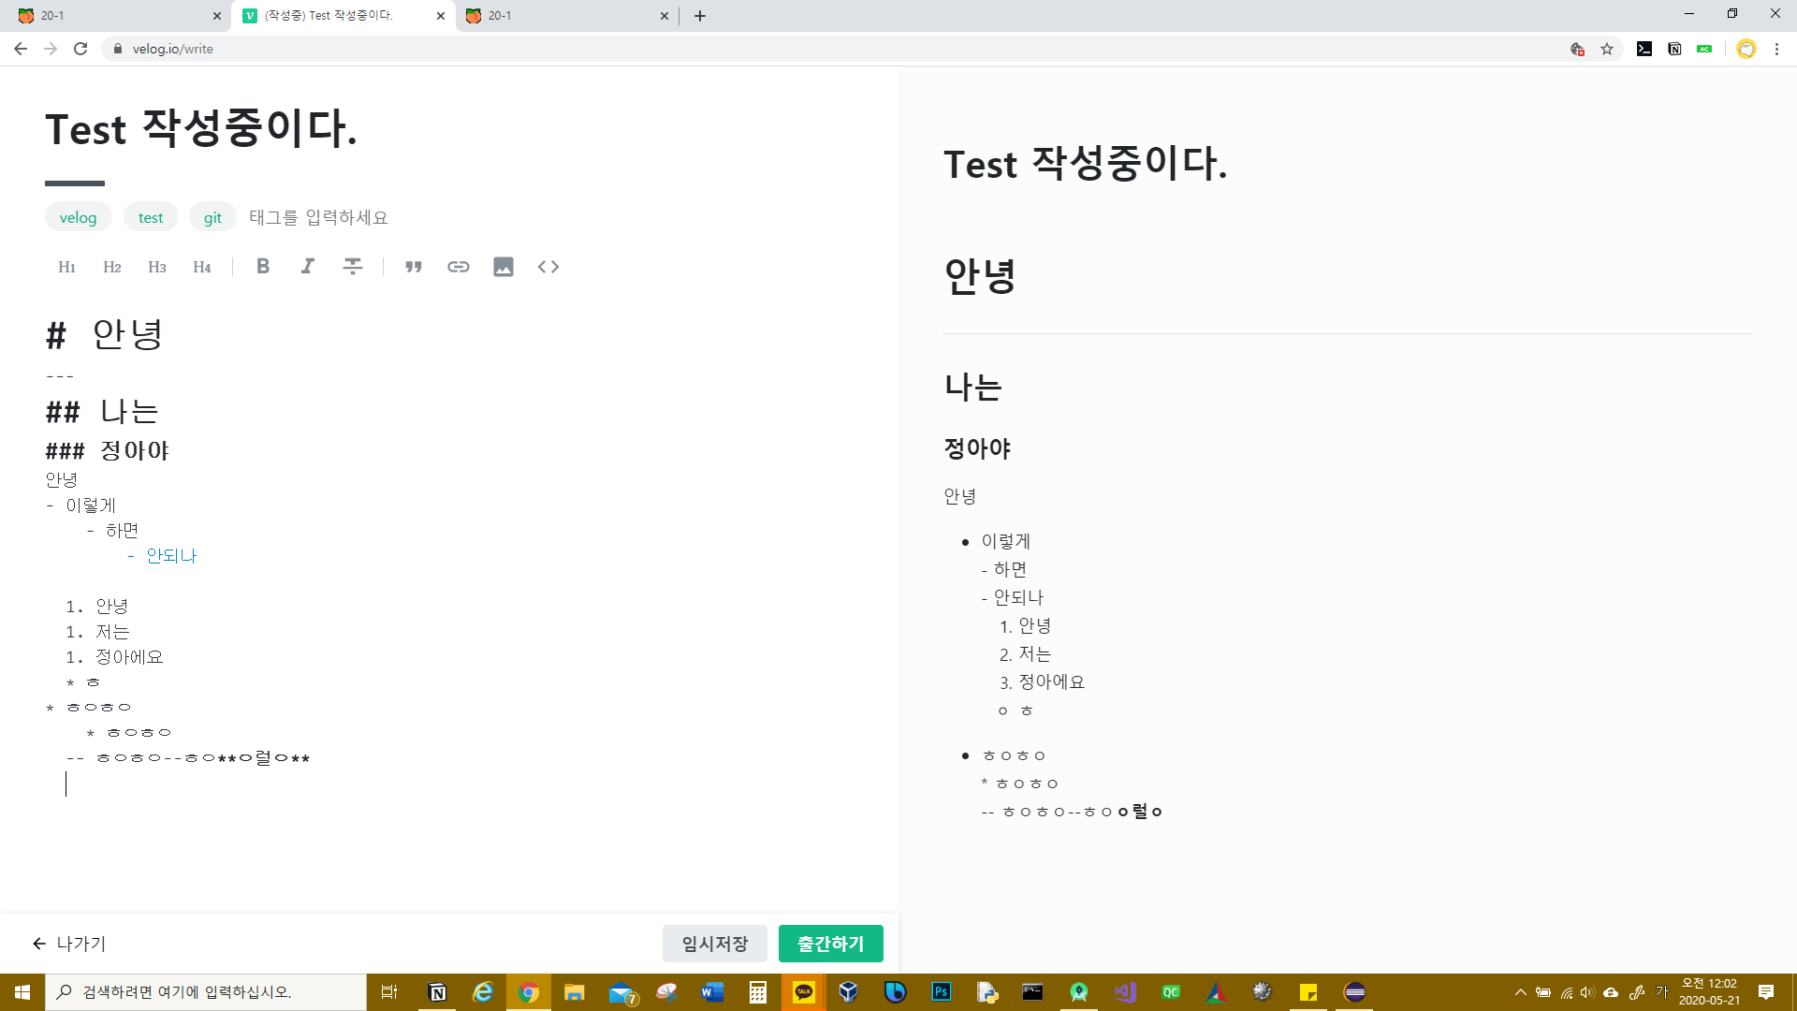Toggle strikethrough formatting
This screenshot has height=1011, width=1797.
(352, 267)
